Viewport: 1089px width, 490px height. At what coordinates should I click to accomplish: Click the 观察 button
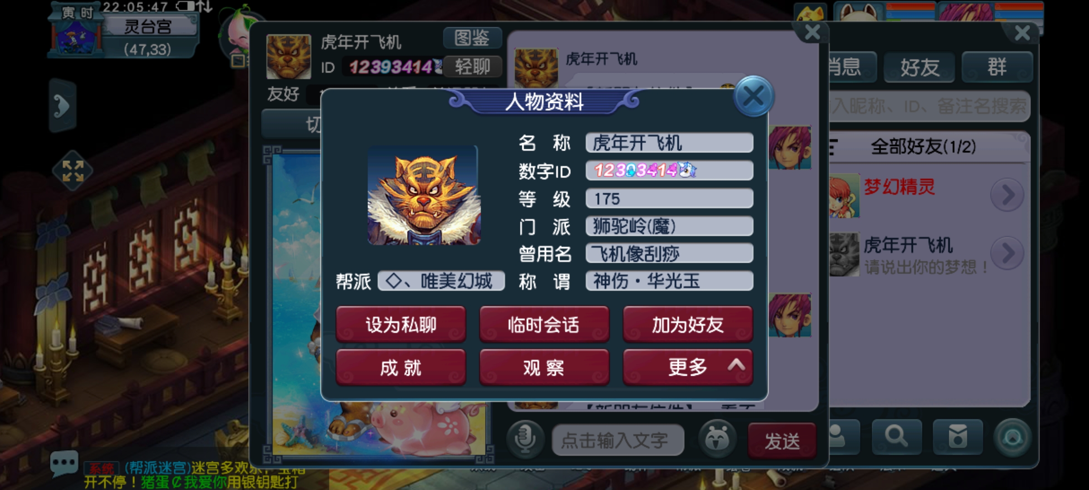(x=544, y=367)
